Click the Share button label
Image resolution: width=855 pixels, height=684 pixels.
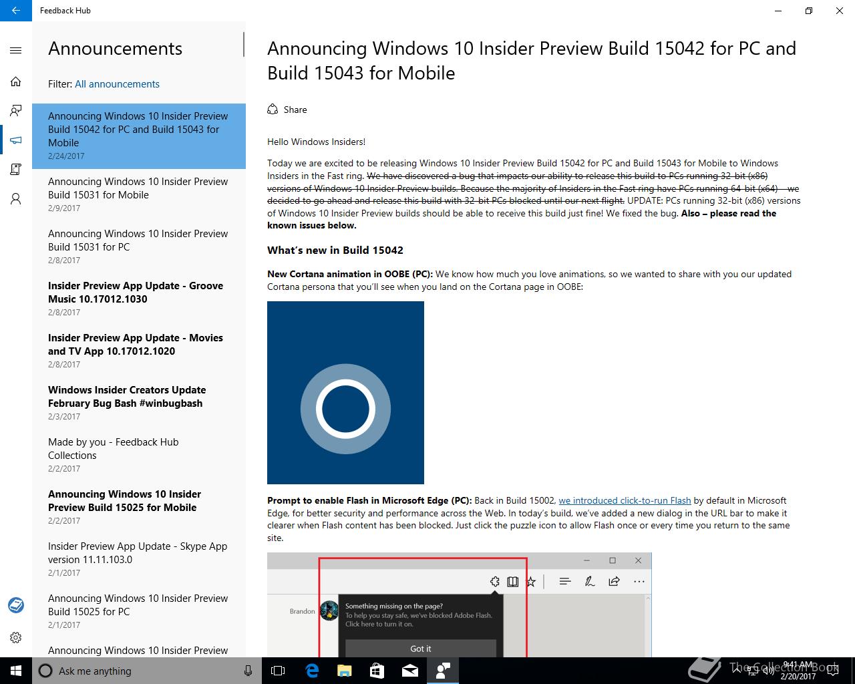tap(295, 110)
